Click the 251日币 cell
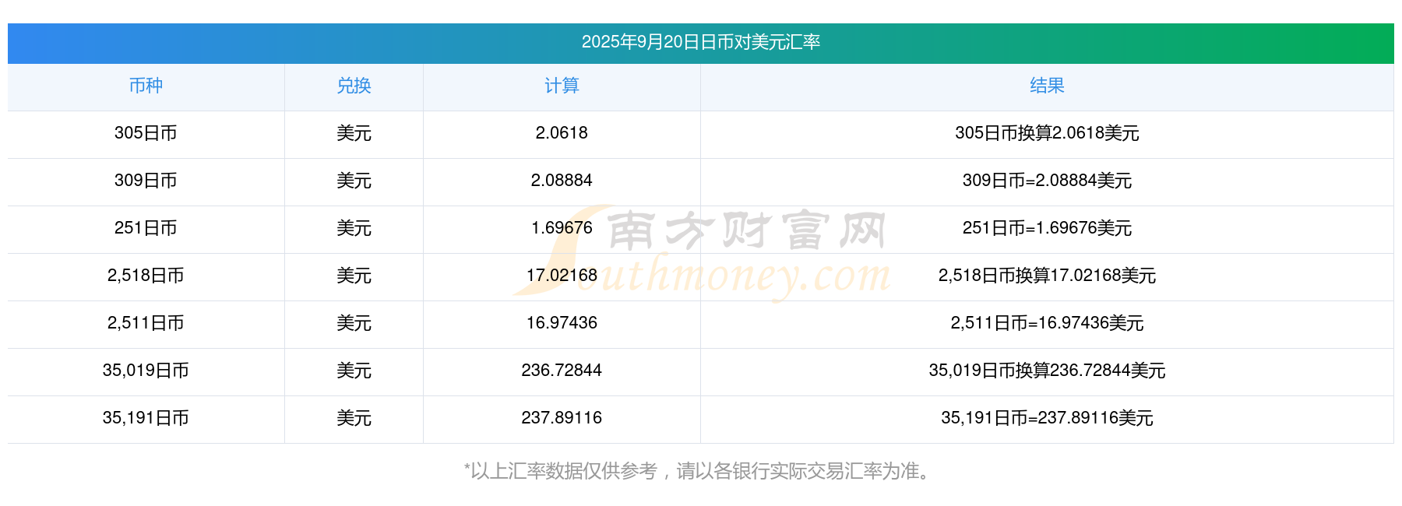The height and width of the screenshot is (506, 1402). [x=146, y=228]
